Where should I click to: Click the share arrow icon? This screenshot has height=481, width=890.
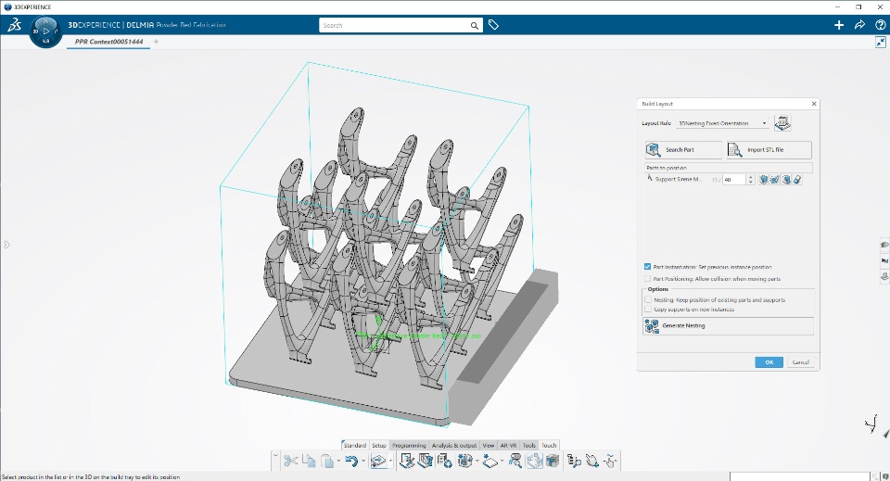pyautogui.click(x=859, y=25)
